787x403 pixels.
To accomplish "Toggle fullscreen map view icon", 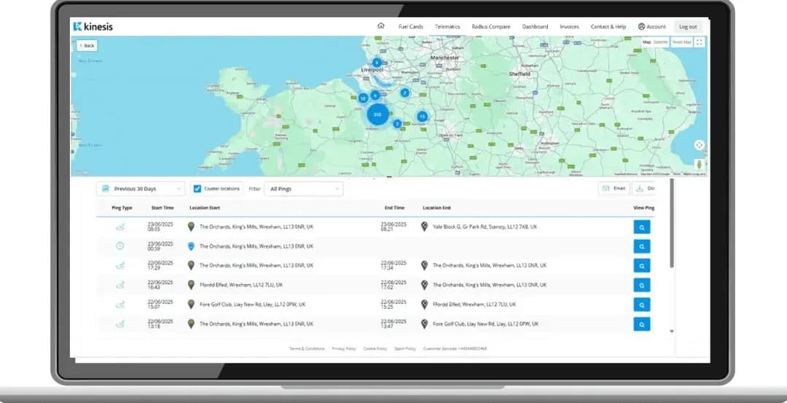I will (x=700, y=42).
